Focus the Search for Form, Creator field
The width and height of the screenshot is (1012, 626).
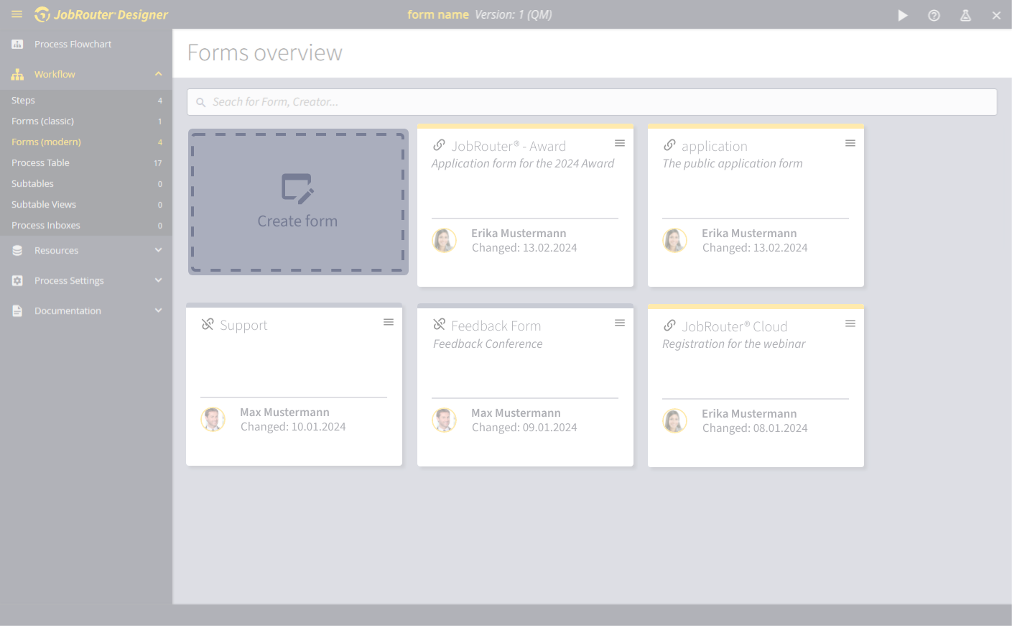pyautogui.click(x=592, y=102)
